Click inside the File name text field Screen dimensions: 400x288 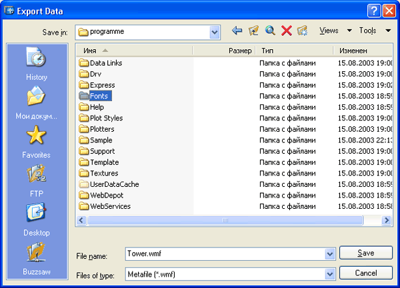(x=223, y=253)
